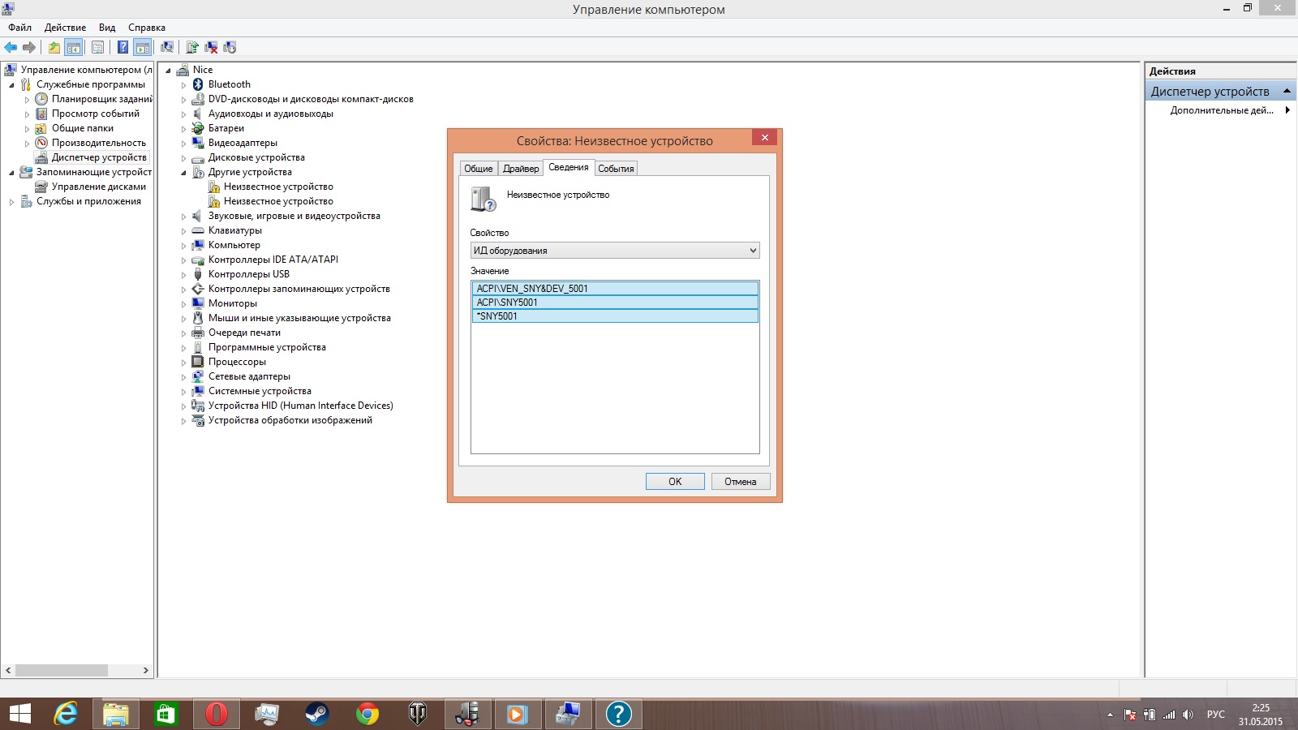This screenshot has width=1298, height=730.
Task: Select Управление дисками in the left tree
Action: coord(98,187)
